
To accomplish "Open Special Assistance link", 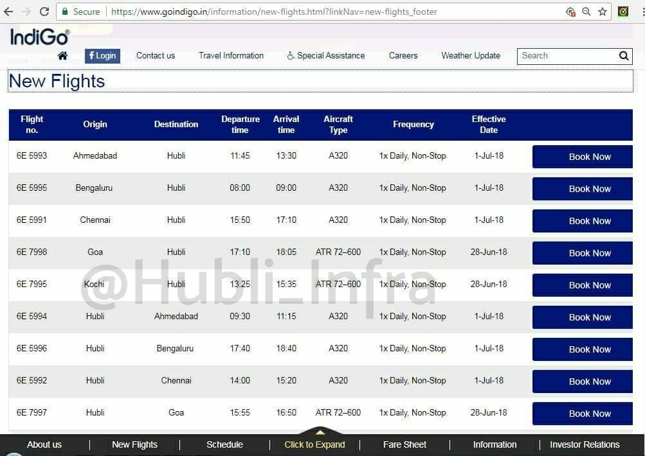I will (326, 55).
